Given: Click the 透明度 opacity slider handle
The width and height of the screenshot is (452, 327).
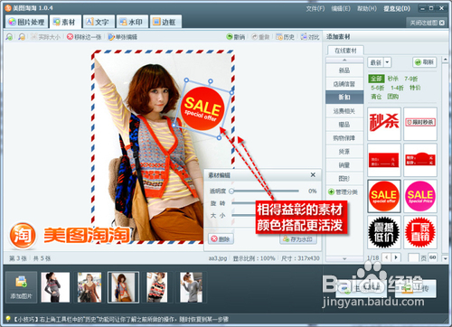Looking at the screenshot, I should click(231, 191).
